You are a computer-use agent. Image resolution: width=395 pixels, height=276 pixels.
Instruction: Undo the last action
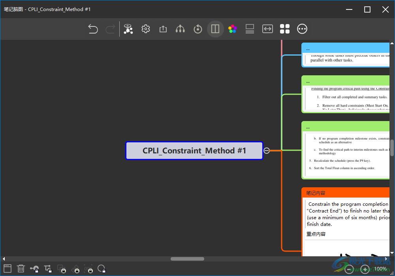[93, 29]
